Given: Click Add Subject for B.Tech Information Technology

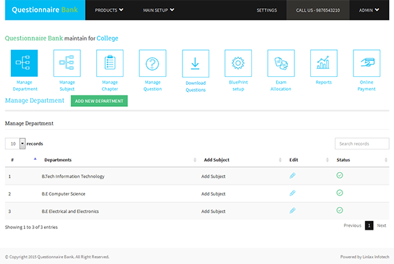Looking at the screenshot, I should click(x=213, y=176).
